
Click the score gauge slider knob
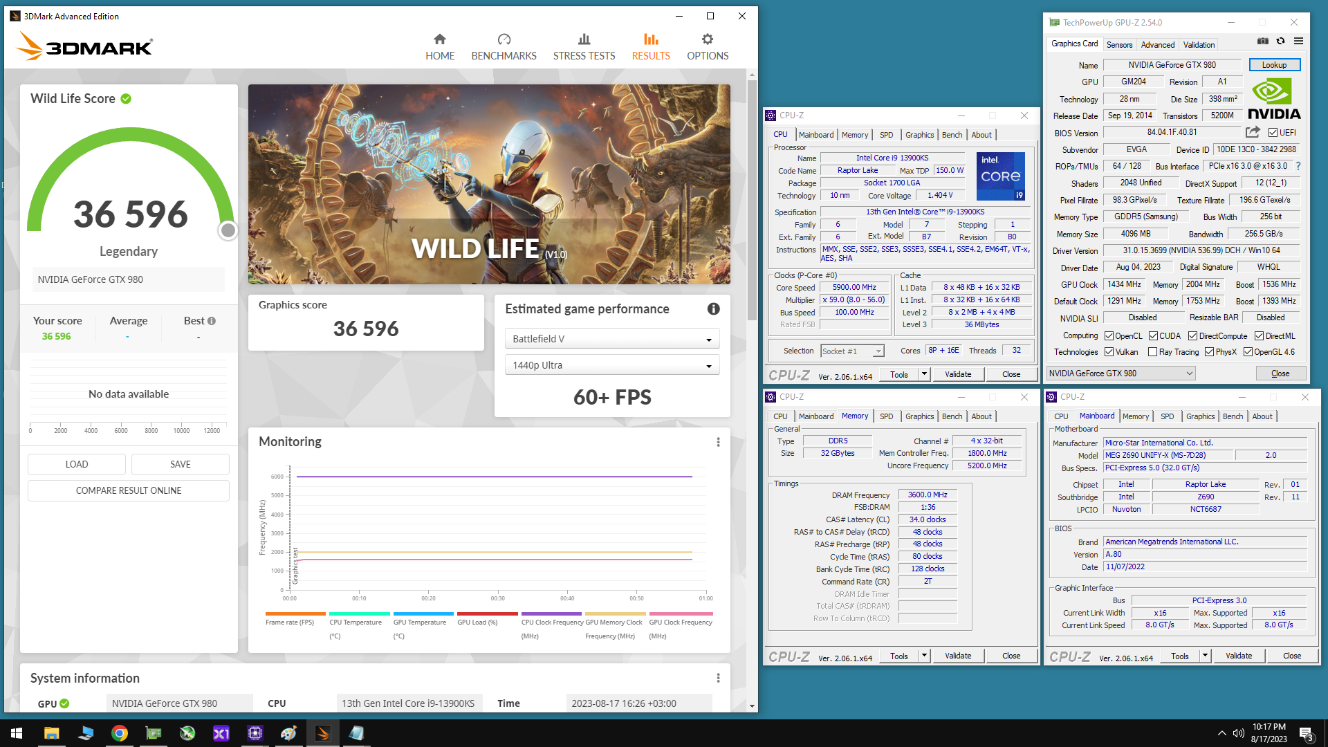(x=228, y=230)
